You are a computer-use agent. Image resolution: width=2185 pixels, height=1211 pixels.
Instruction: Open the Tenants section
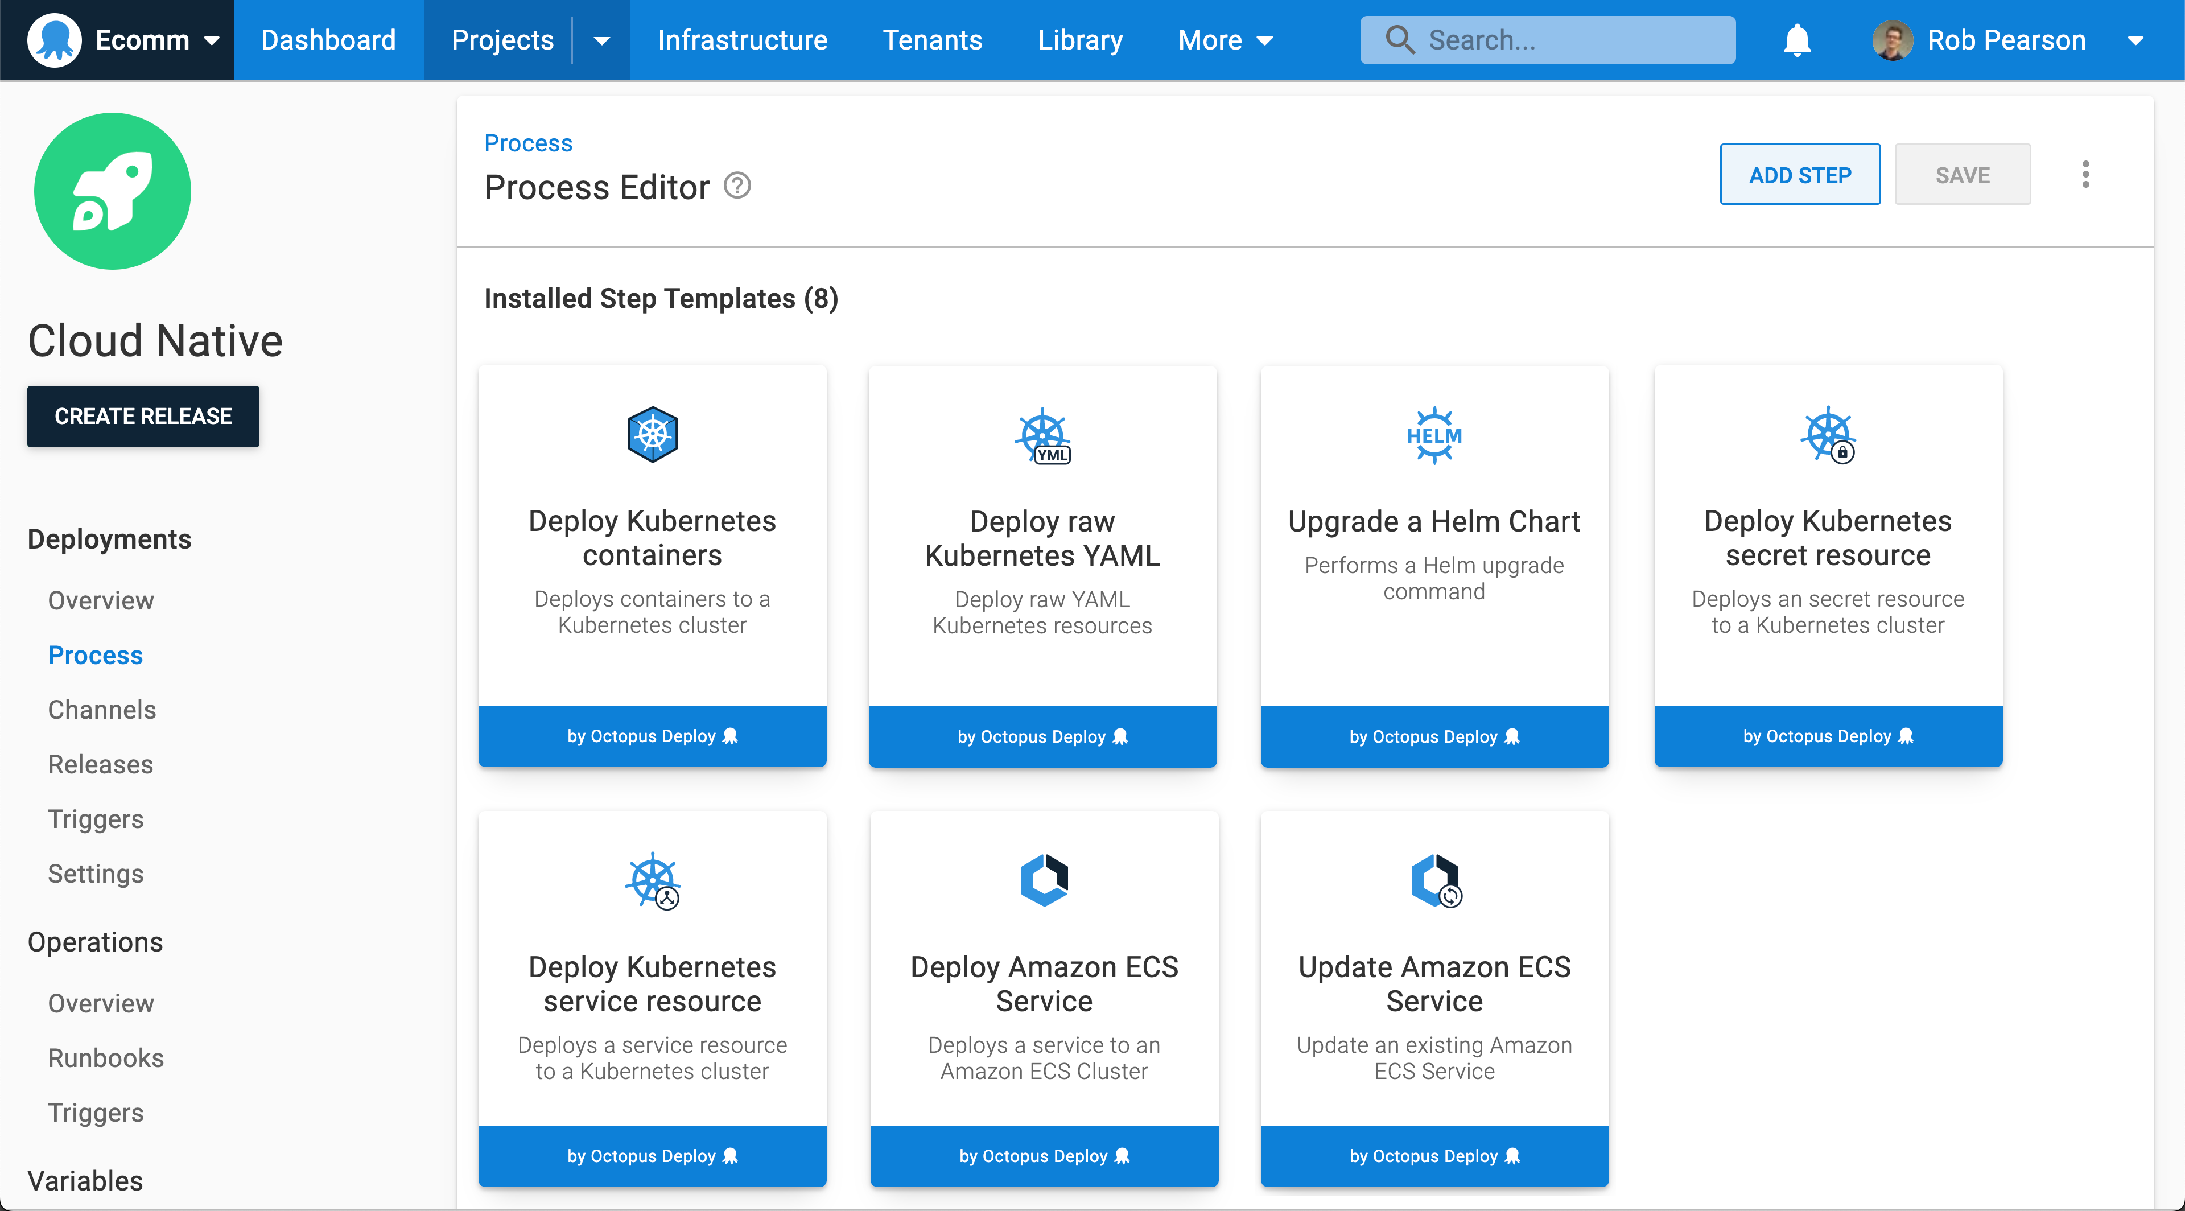[x=931, y=39]
